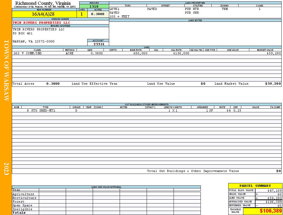Click the 100 + FEET topo entry
Screen dimensions: 283x215
[x=119, y=16]
